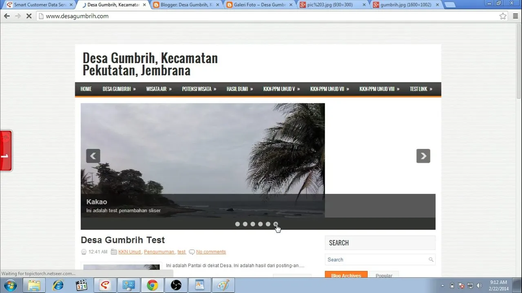The height and width of the screenshot is (293, 522).
Task: Click the Desa Gumbrih site title
Action: coord(150,64)
